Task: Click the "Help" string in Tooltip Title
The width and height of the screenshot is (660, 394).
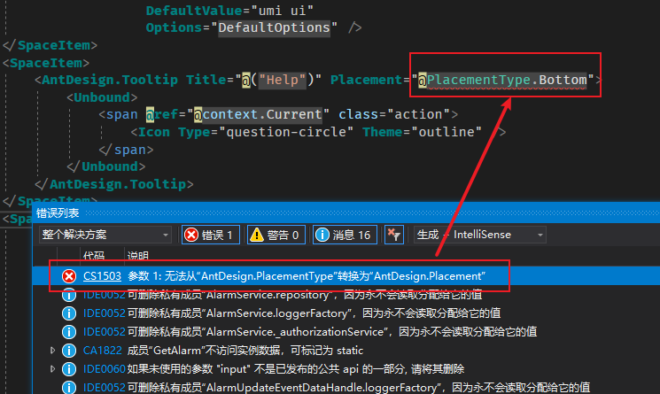Action: pyautogui.click(x=283, y=80)
